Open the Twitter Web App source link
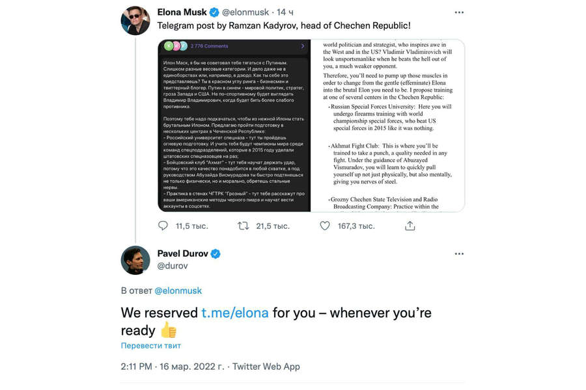586x390 pixels. click(266, 367)
